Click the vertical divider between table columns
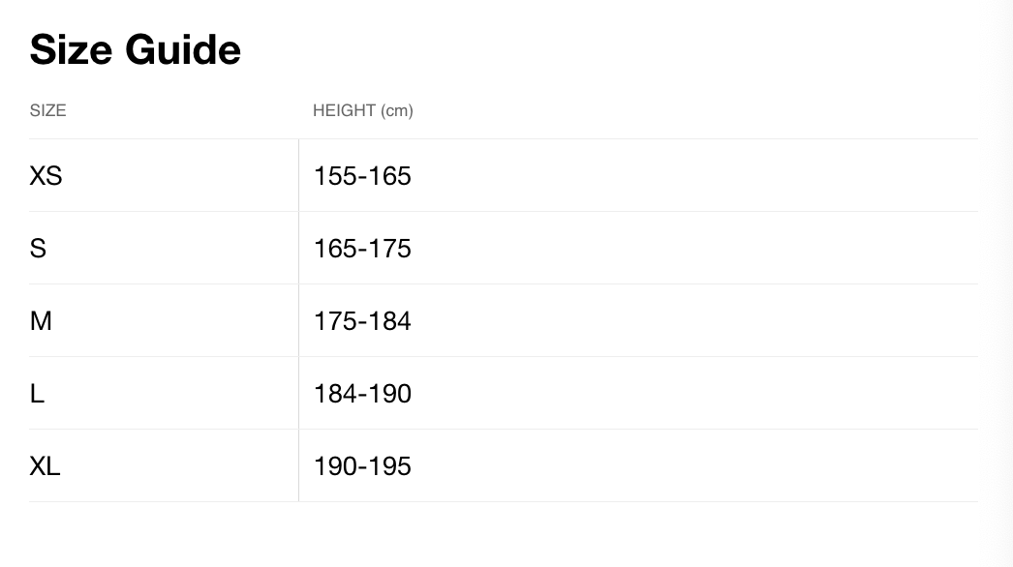Screen dimensions: 1013x567 pos(298,319)
